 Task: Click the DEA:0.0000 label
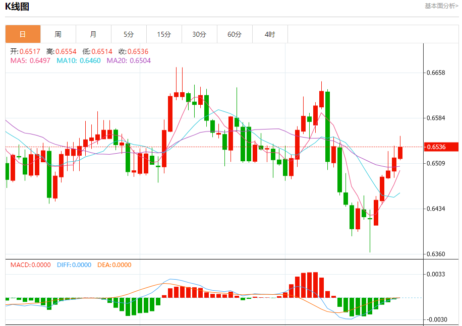pos(114,265)
